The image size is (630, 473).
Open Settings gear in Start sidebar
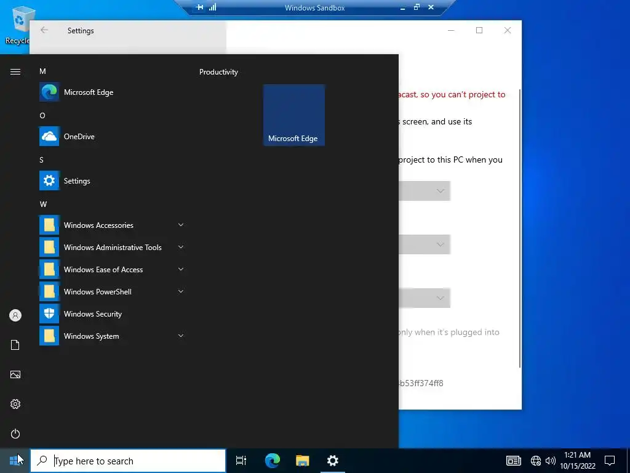tap(15, 404)
